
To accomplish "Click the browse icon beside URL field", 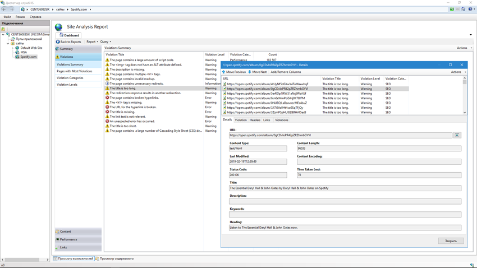I will click(457, 135).
